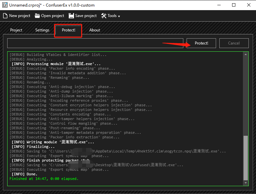This screenshot has width=256, height=194.
Task: Click the 'Writing module' log line
Action: point(53,142)
